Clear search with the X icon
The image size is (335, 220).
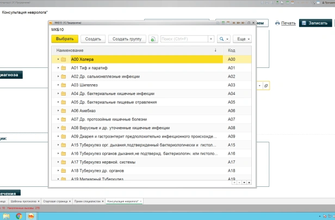pyautogui.click(x=210, y=39)
